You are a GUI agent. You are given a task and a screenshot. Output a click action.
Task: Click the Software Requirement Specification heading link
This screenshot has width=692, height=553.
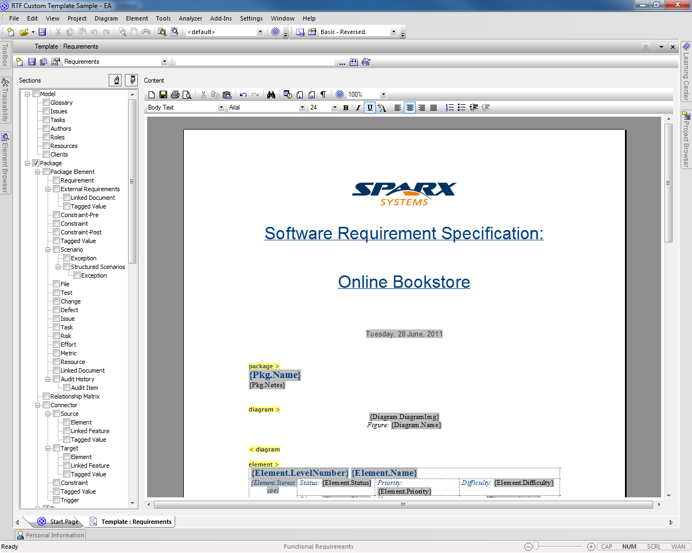(404, 233)
